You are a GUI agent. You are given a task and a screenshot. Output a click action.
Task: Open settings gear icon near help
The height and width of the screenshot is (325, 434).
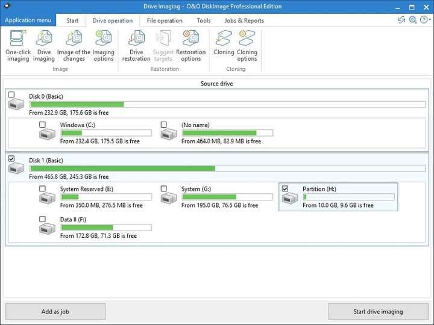(x=413, y=20)
